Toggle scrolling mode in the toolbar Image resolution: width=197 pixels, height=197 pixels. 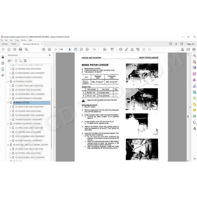point(112,50)
